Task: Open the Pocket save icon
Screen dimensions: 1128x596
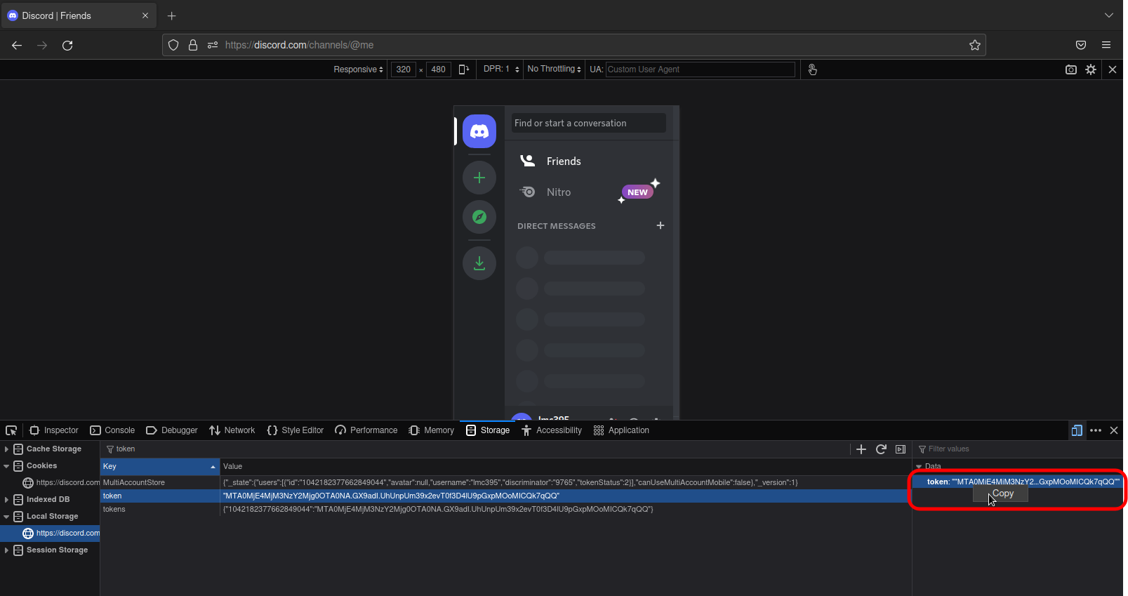Action: coord(1081,45)
